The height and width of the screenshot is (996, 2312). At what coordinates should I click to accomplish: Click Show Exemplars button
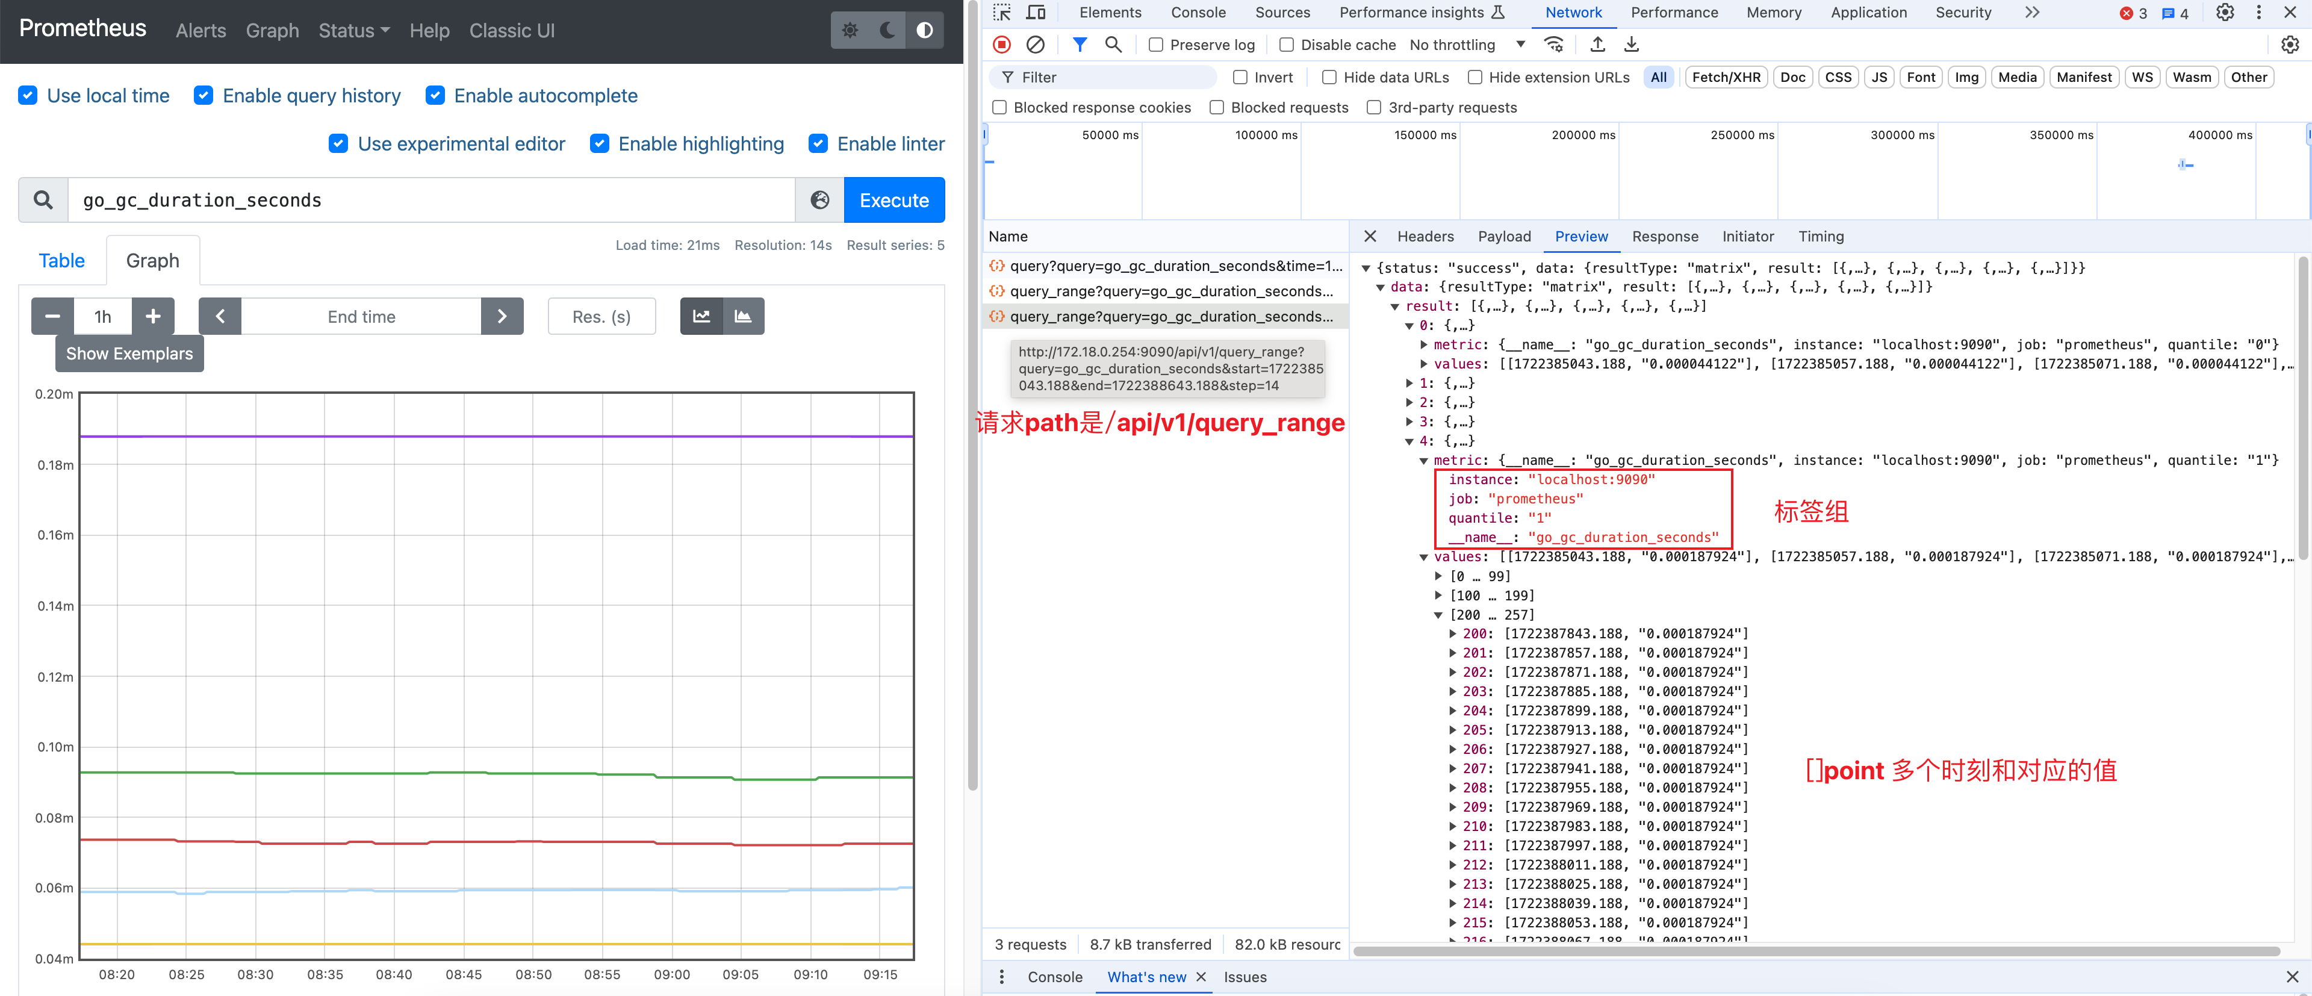coord(129,353)
